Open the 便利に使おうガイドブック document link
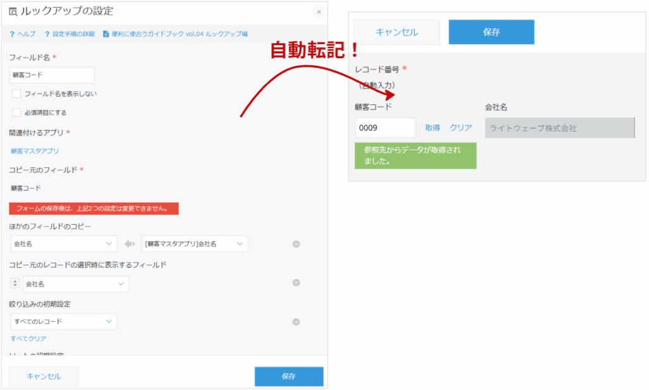The height and width of the screenshot is (390, 649). (x=175, y=34)
